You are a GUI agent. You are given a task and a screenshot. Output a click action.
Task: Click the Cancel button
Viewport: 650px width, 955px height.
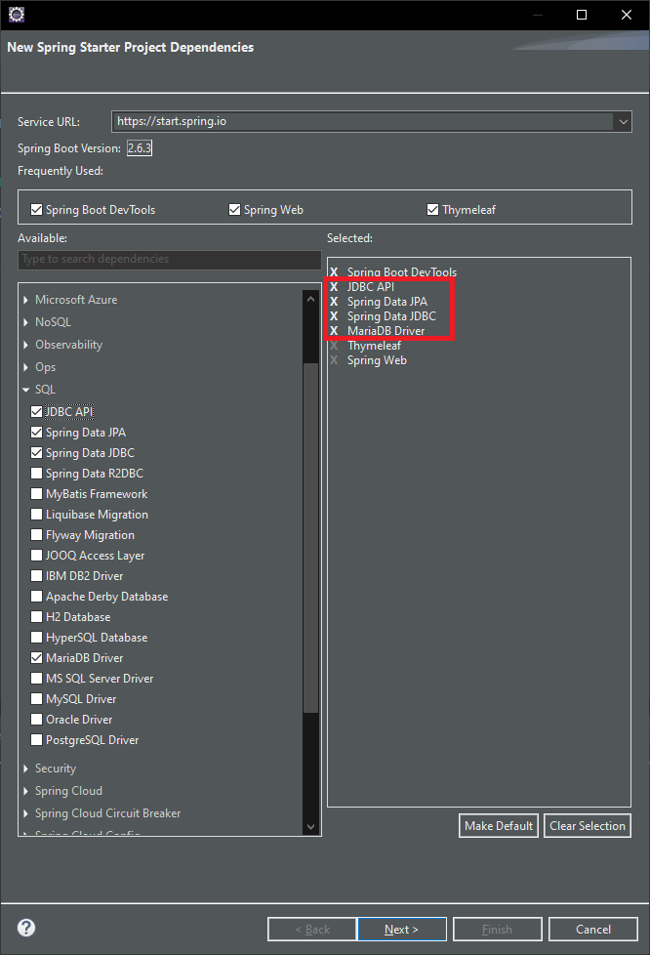tap(593, 930)
